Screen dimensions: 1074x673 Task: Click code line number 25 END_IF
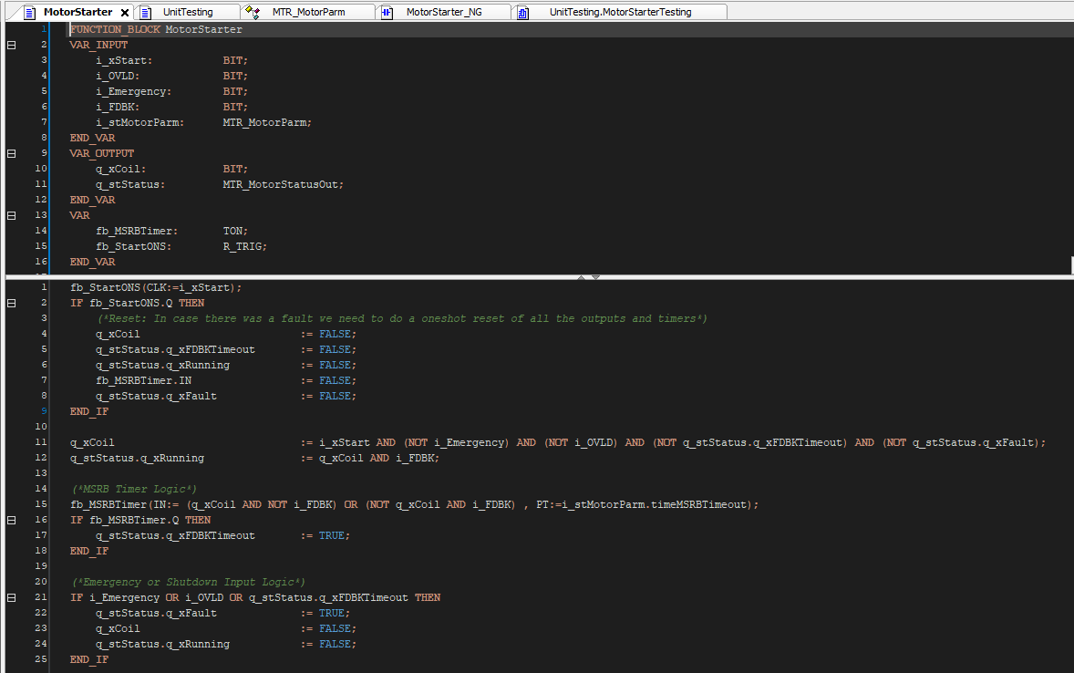coord(89,660)
